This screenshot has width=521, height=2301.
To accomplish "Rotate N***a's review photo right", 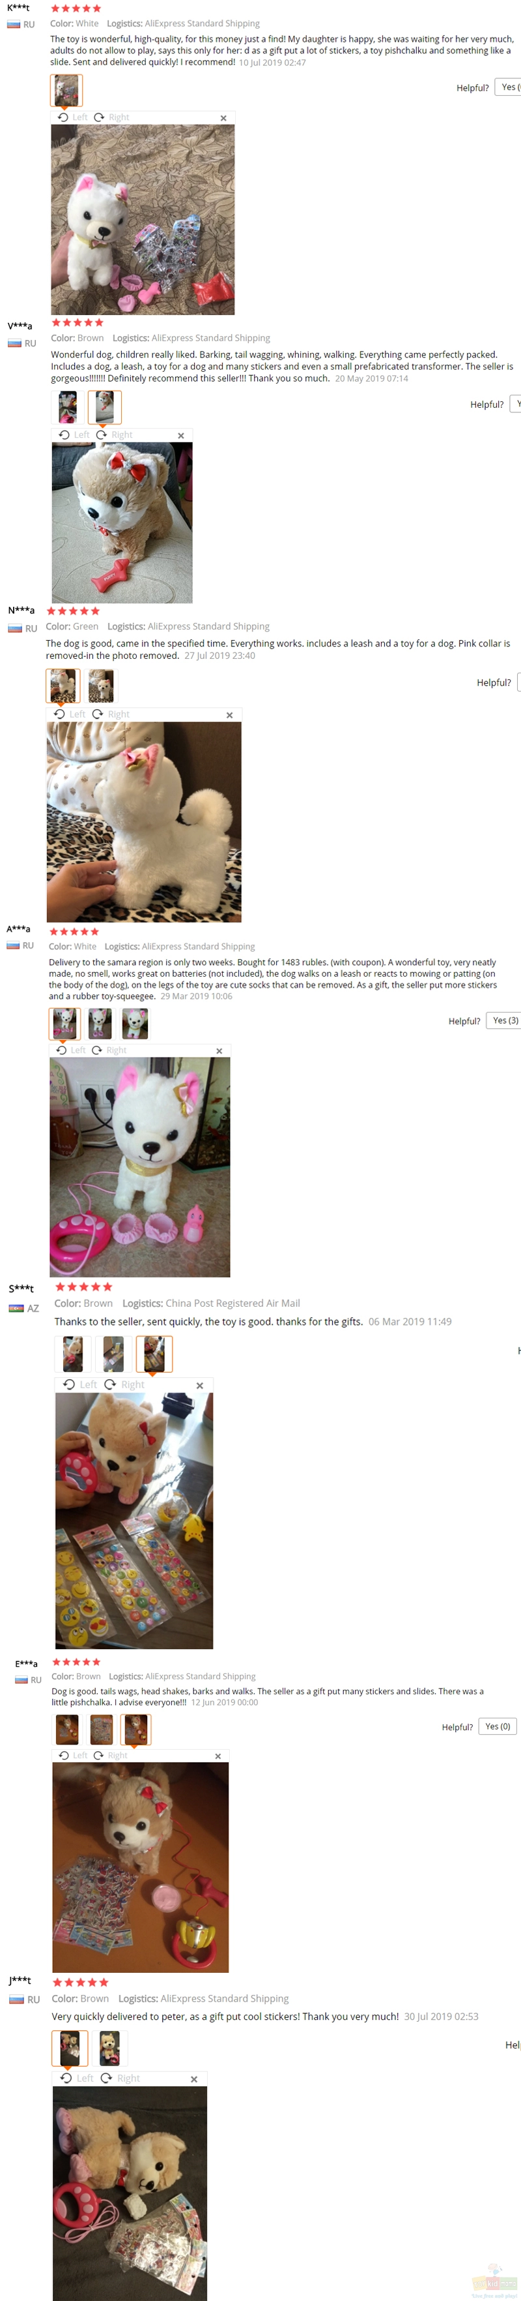I will pyautogui.click(x=111, y=714).
